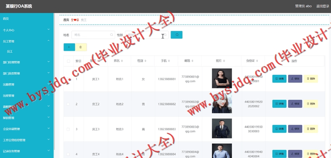
Task: Click 修改 for 员工2 row
Action: (295, 104)
